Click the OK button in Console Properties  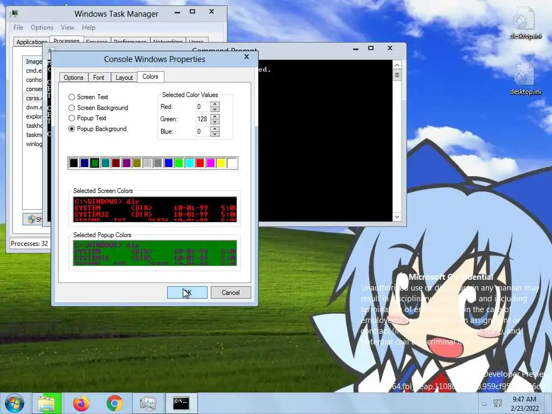click(x=187, y=293)
